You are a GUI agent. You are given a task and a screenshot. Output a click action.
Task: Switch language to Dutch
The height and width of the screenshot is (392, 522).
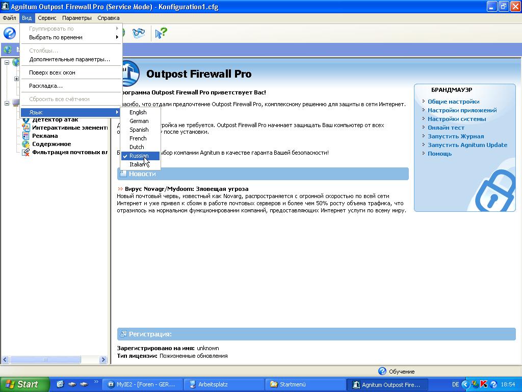(x=141, y=147)
